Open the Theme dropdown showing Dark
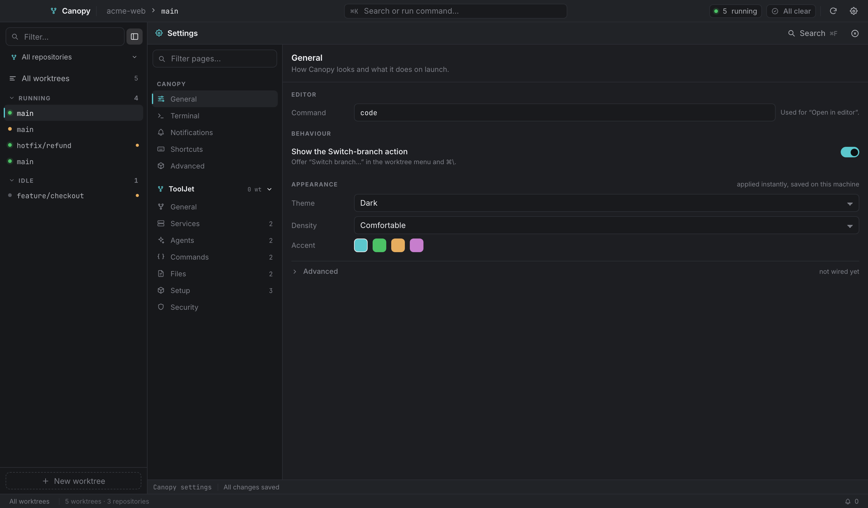The height and width of the screenshot is (508, 868). (x=606, y=203)
